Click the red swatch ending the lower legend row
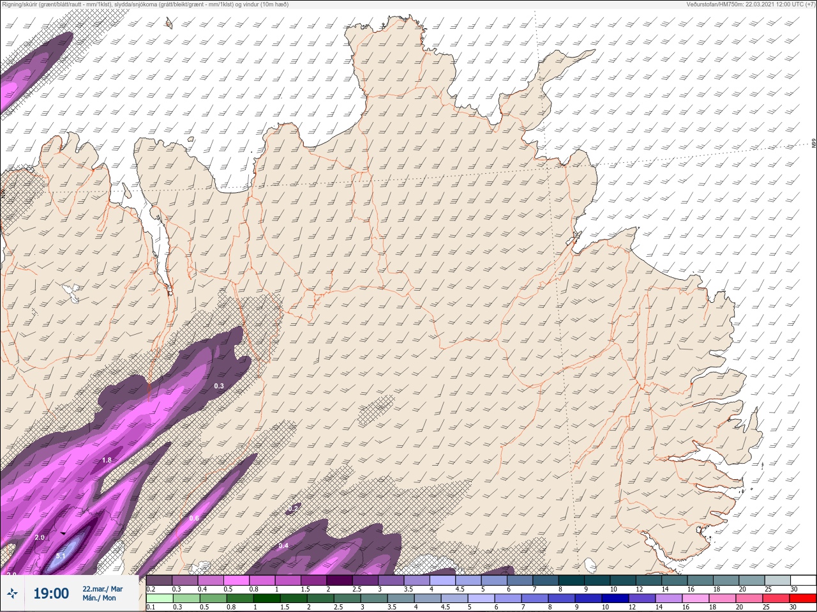This screenshot has width=817, height=612. (x=803, y=599)
